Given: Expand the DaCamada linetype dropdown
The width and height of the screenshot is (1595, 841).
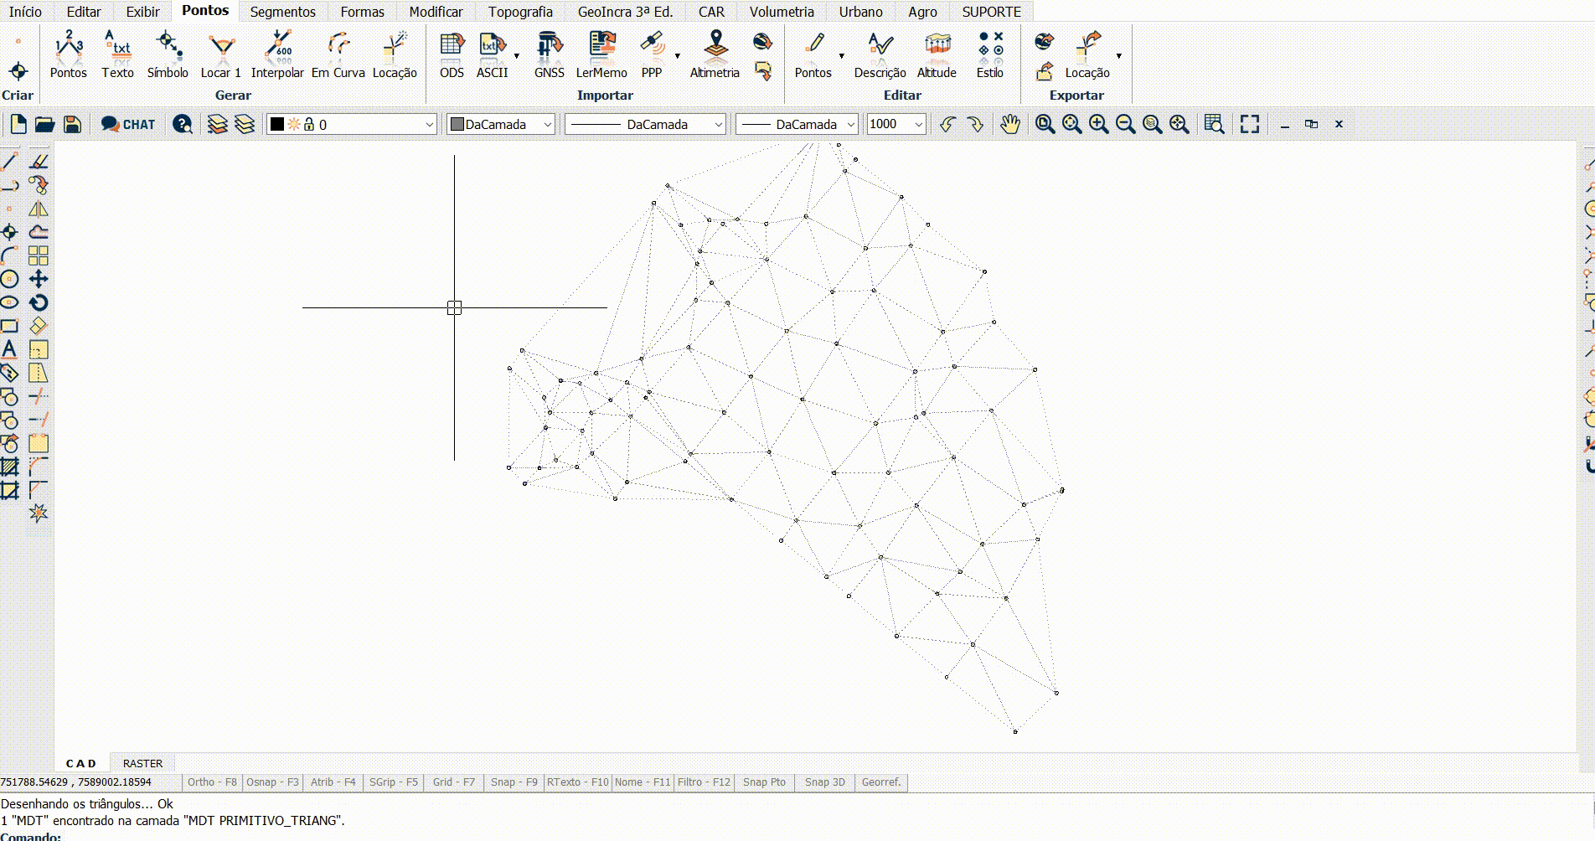Looking at the screenshot, I should click(718, 125).
